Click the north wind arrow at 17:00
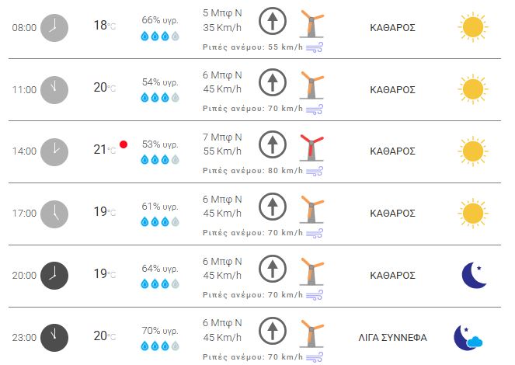The height and width of the screenshot is (365, 515). click(x=272, y=206)
